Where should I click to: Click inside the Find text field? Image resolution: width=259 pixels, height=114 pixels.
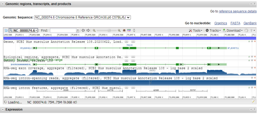[x=63, y=30]
